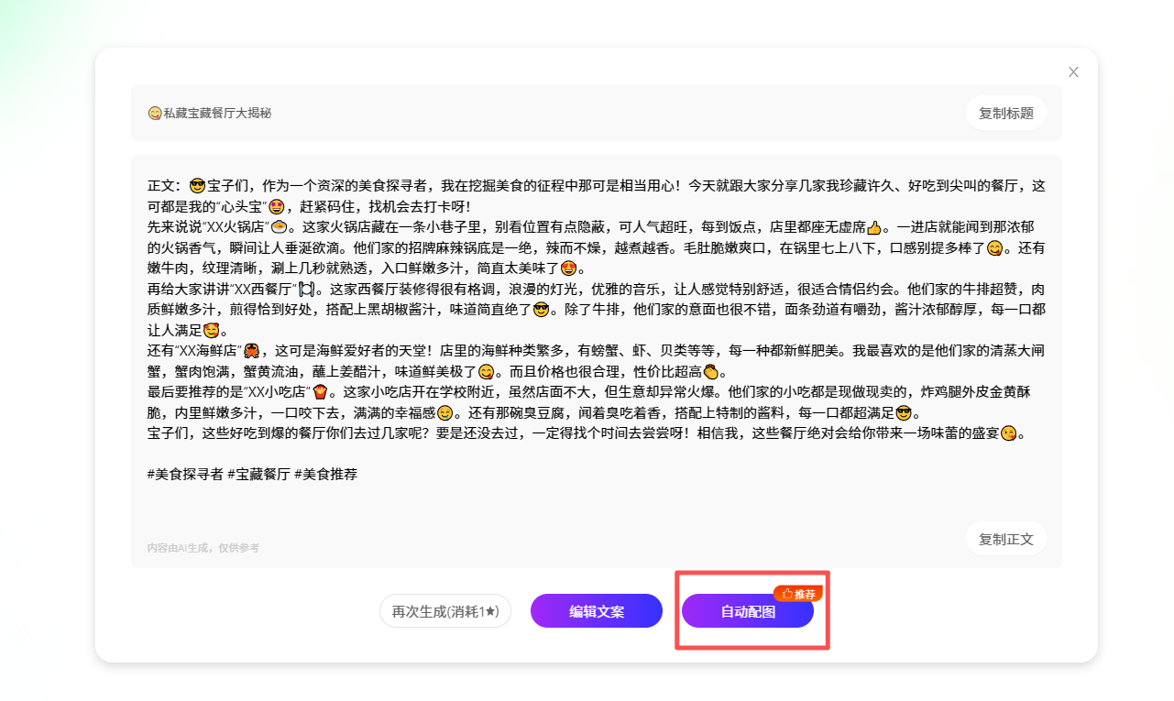
Task: Regenerate the copy with 再次生成
Action: pyautogui.click(x=444, y=611)
